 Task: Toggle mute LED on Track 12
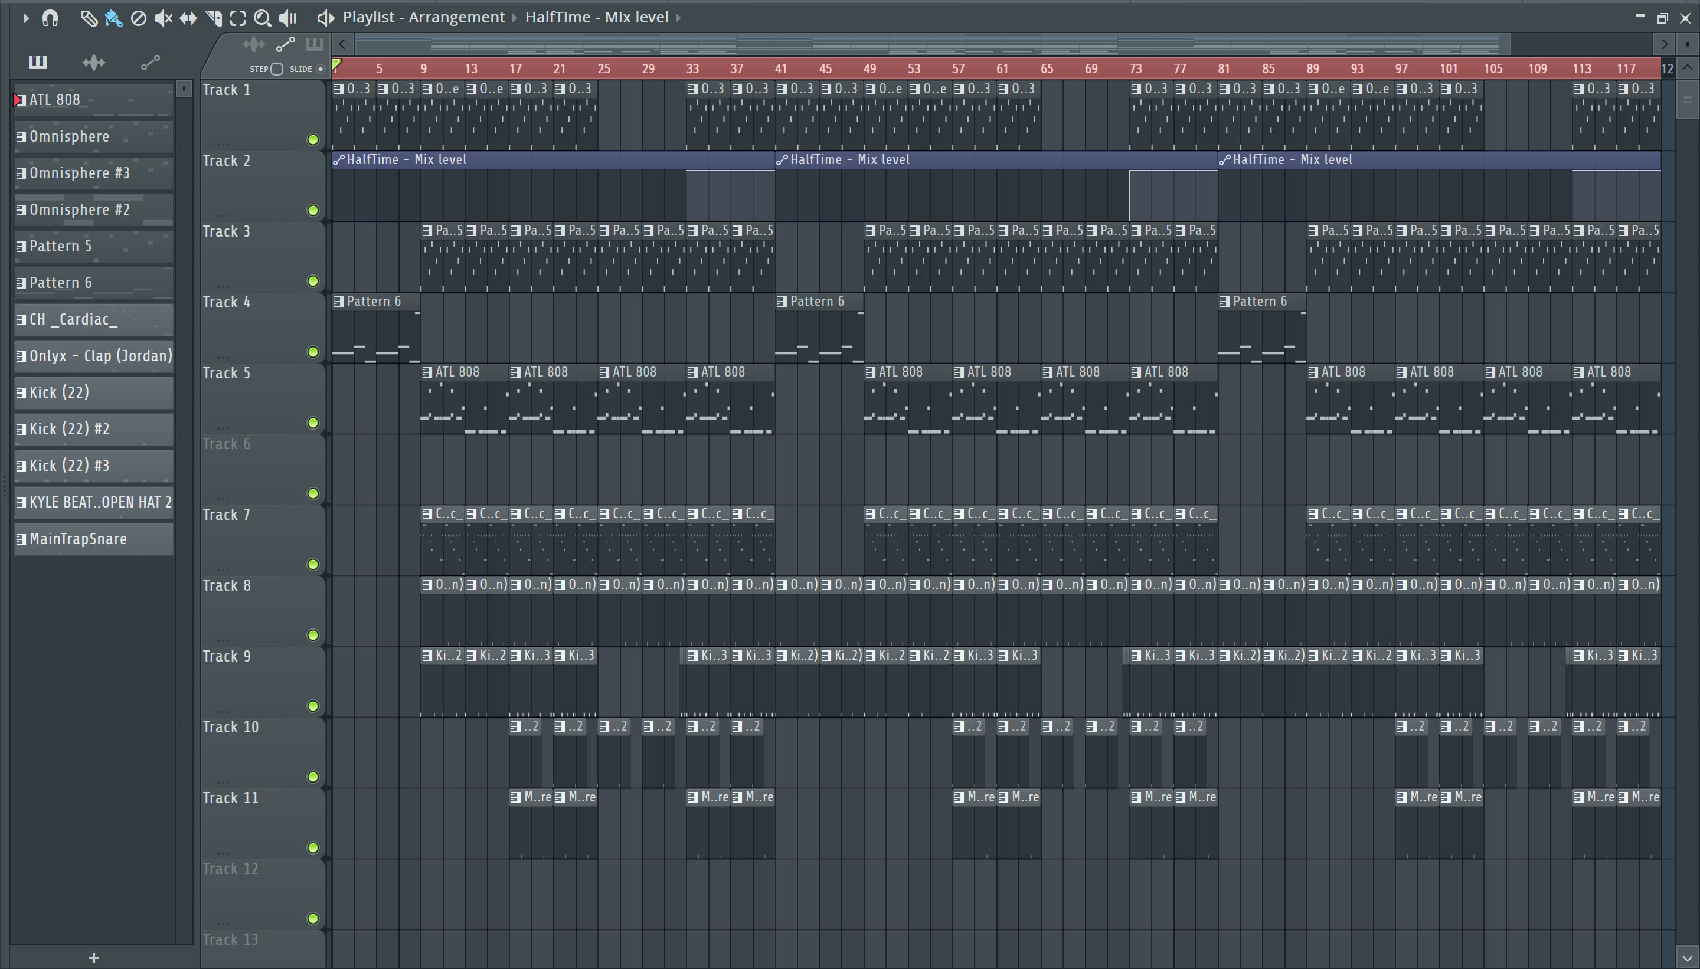point(313,919)
